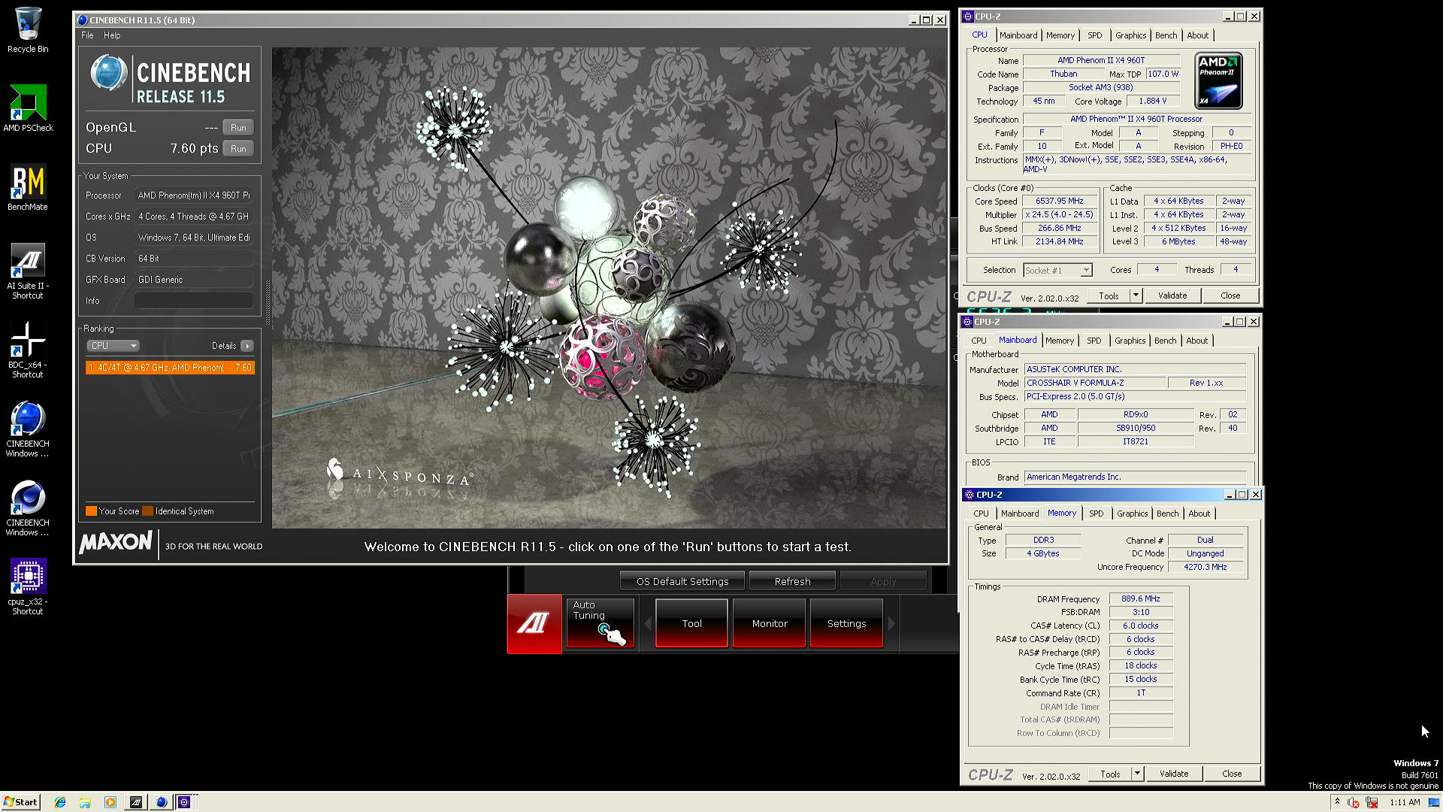Click the Refresh button in AI Suite
This screenshot has height=812, width=1443.
[x=792, y=581]
